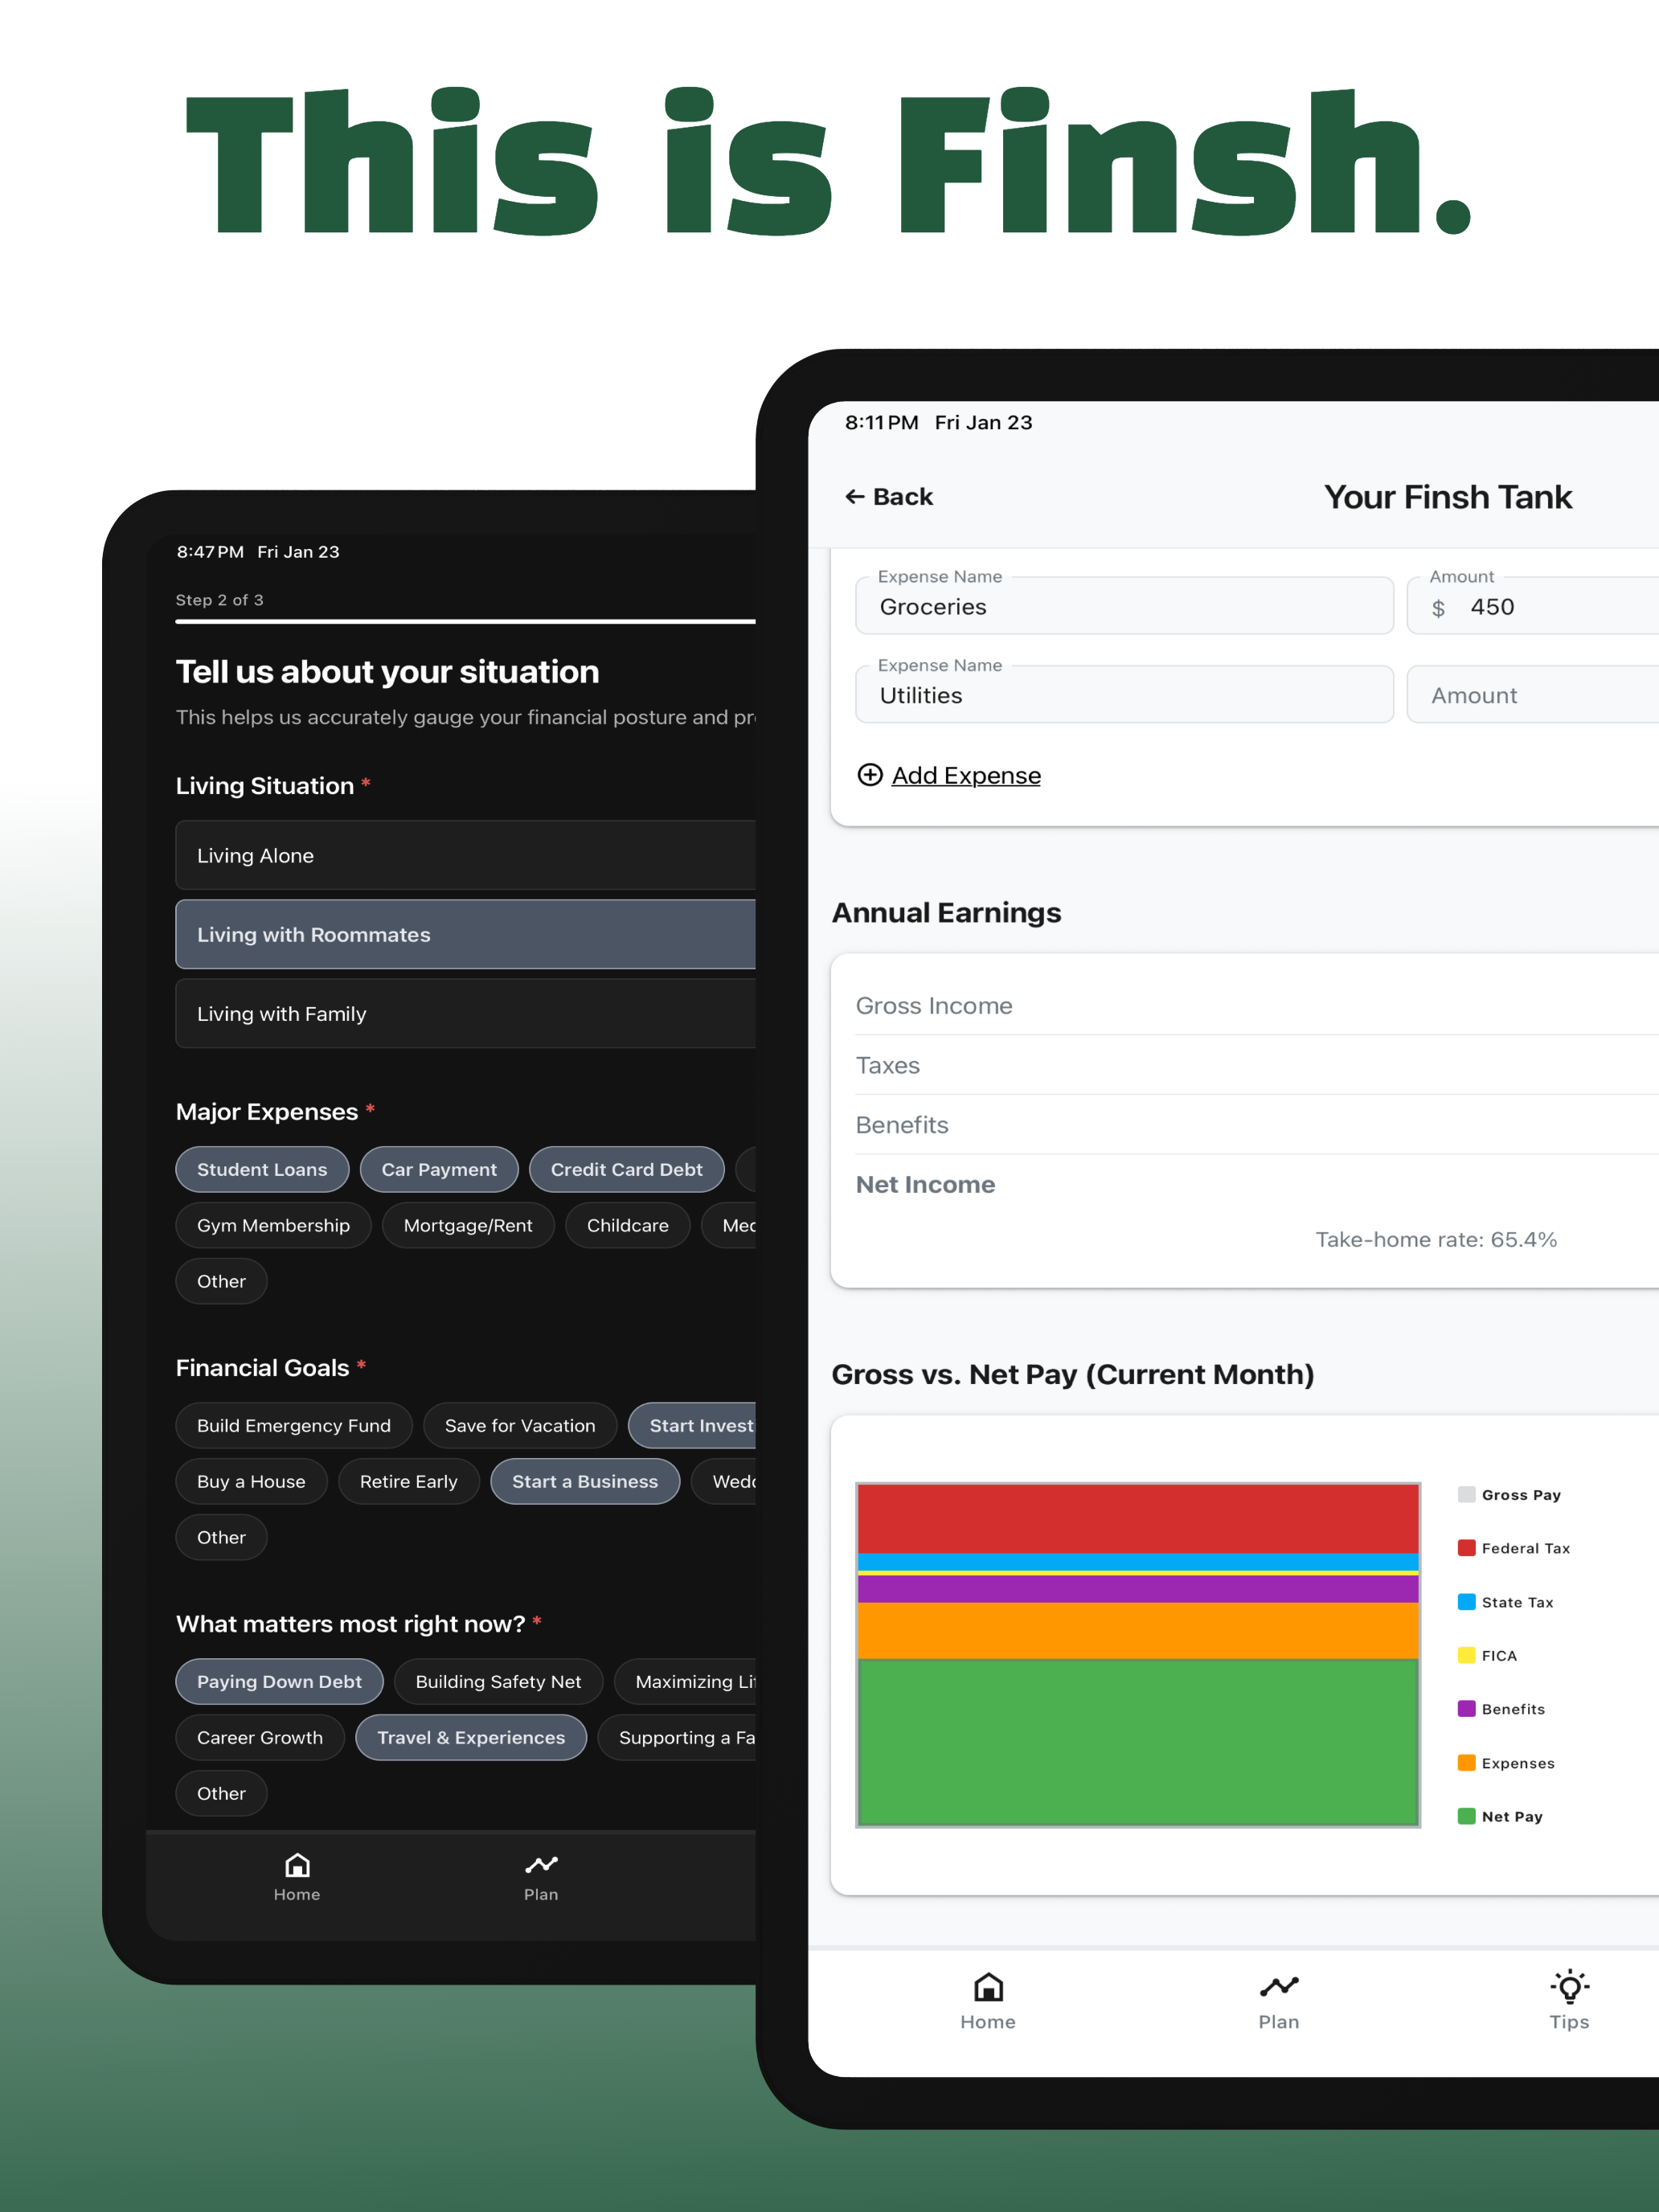Toggle the Student Loans expense chip
The width and height of the screenshot is (1659, 2212).
pos(262,1170)
